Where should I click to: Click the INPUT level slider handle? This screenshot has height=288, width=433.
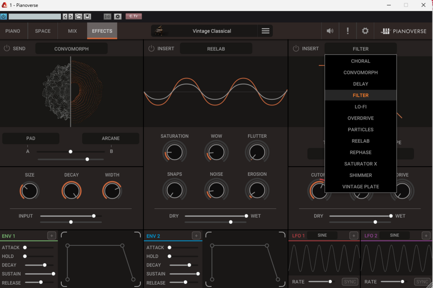tap(94, 216)
